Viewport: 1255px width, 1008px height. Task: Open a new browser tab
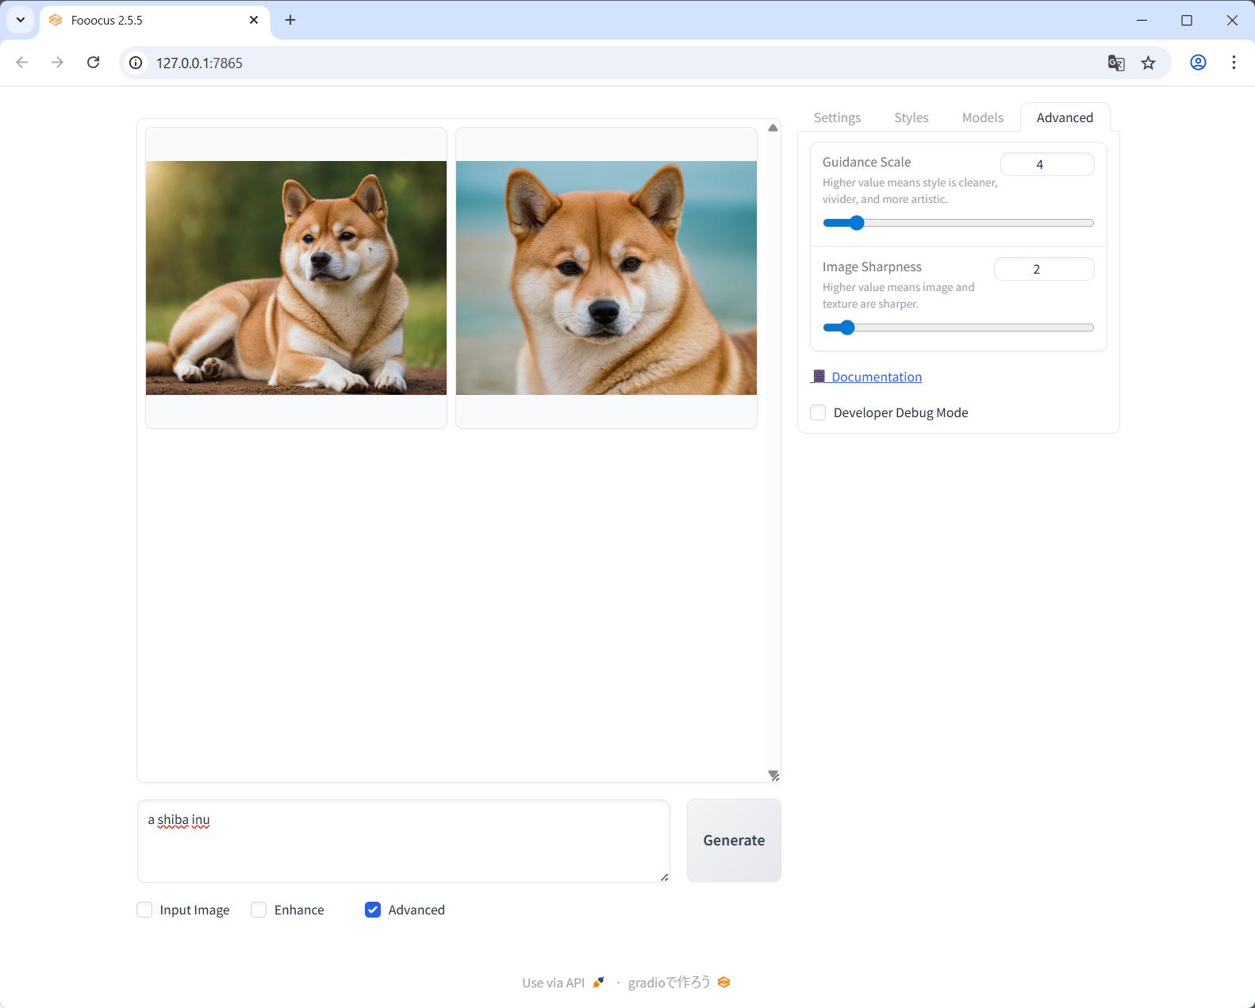[x=290, y=20]
